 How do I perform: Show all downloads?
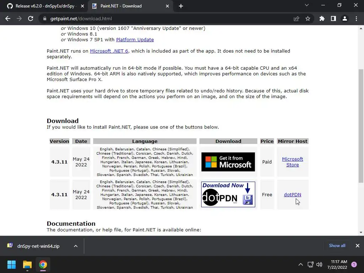(x=337, y=246)
